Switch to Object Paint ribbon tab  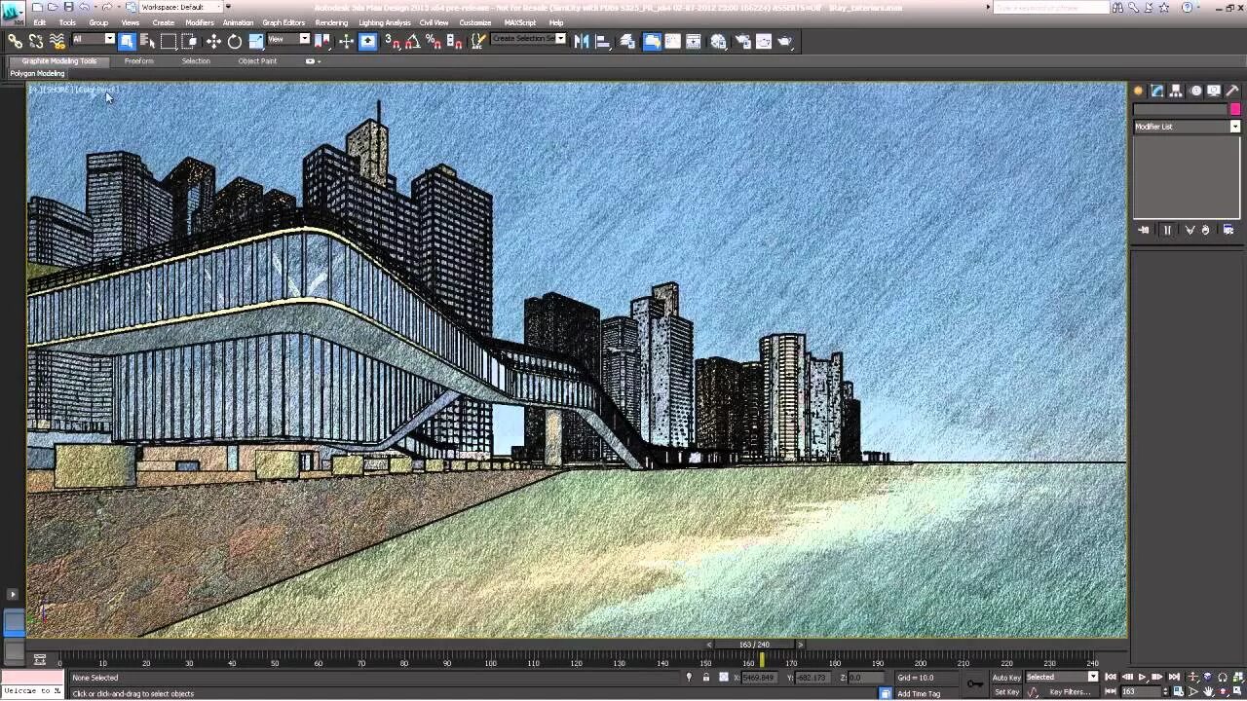(x=257, y=60)
